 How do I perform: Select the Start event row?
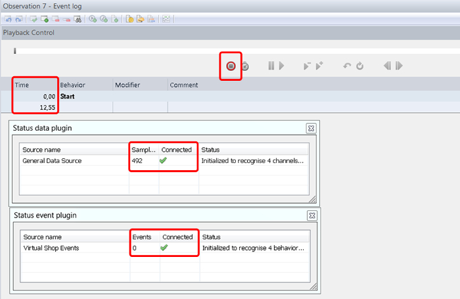230,96
